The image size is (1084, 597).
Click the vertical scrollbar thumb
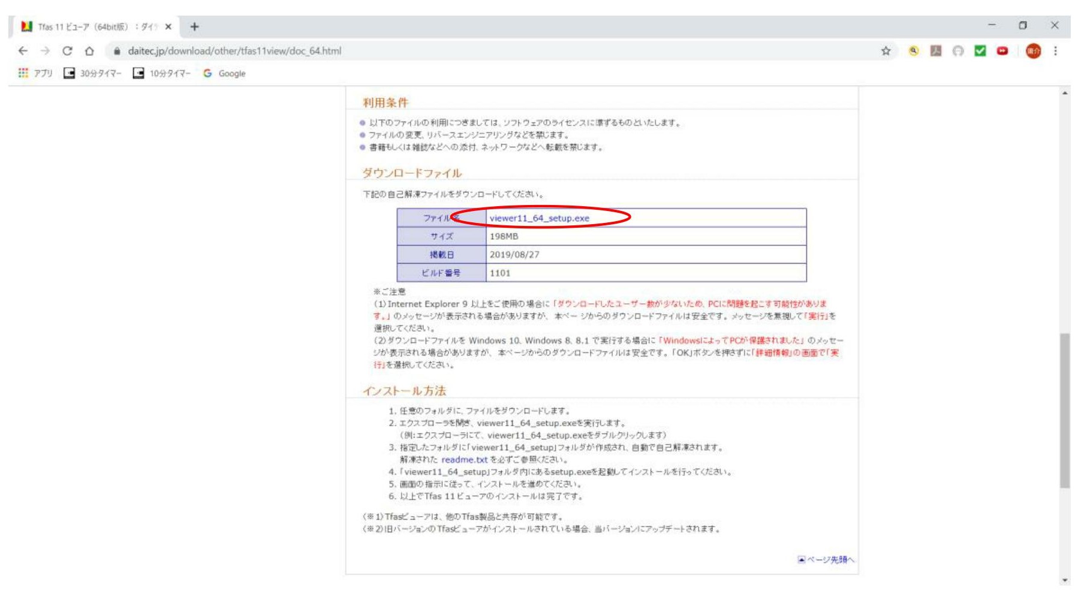pos(1065,411)
